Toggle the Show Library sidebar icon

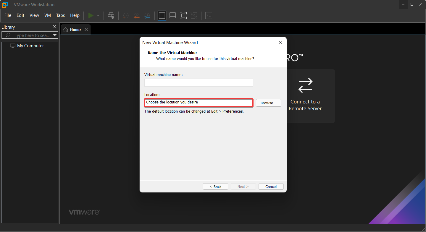[162, 15]
